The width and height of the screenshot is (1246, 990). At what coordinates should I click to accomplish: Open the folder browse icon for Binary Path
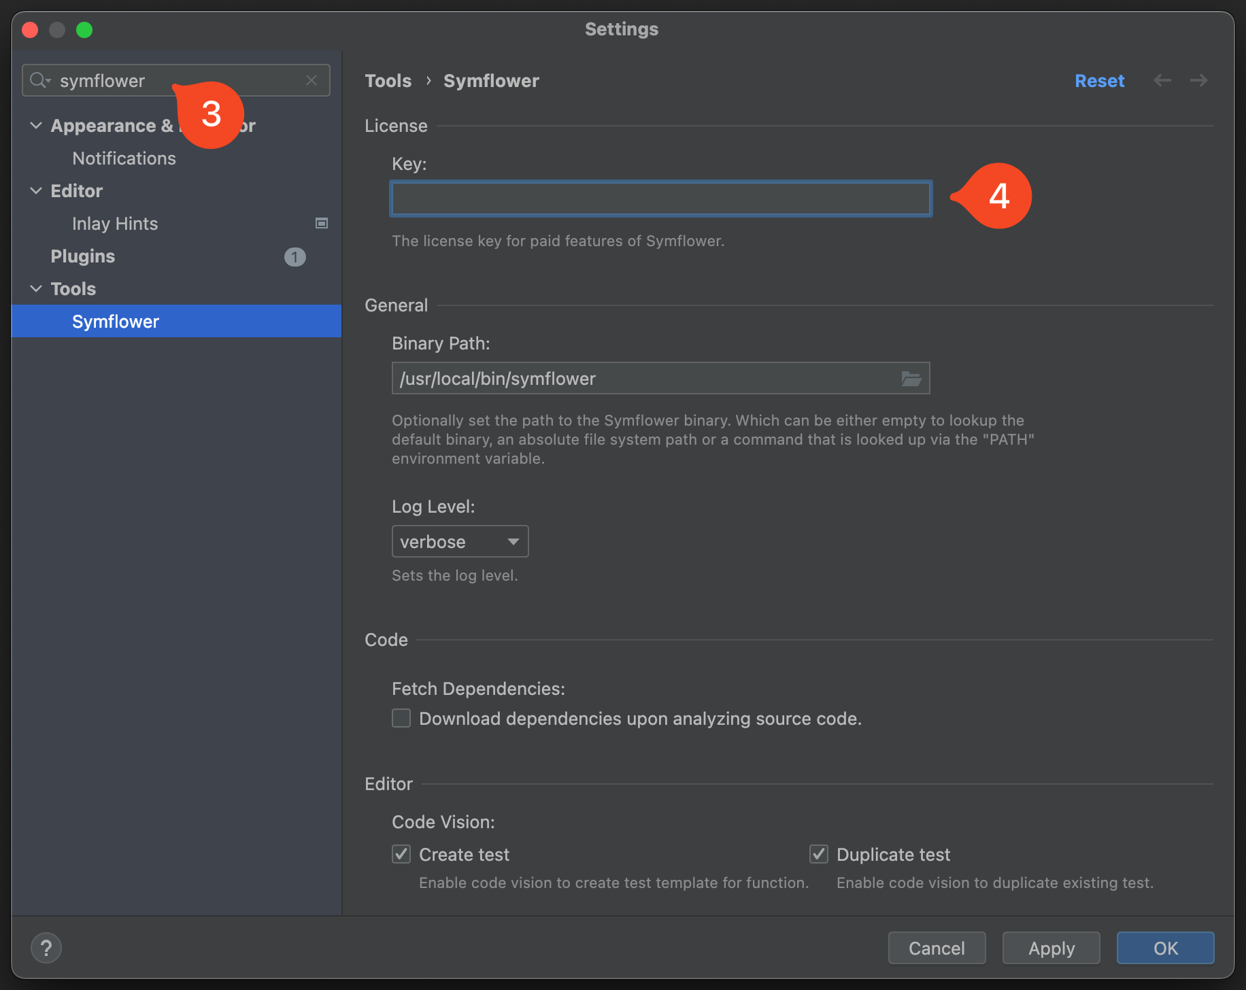[911, 378]
